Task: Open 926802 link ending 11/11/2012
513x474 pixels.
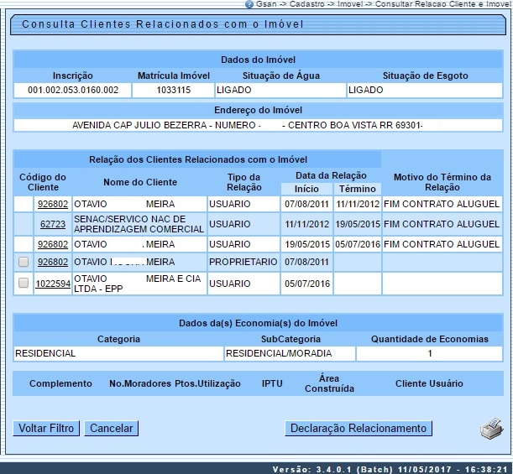Action: coord(52,203)
